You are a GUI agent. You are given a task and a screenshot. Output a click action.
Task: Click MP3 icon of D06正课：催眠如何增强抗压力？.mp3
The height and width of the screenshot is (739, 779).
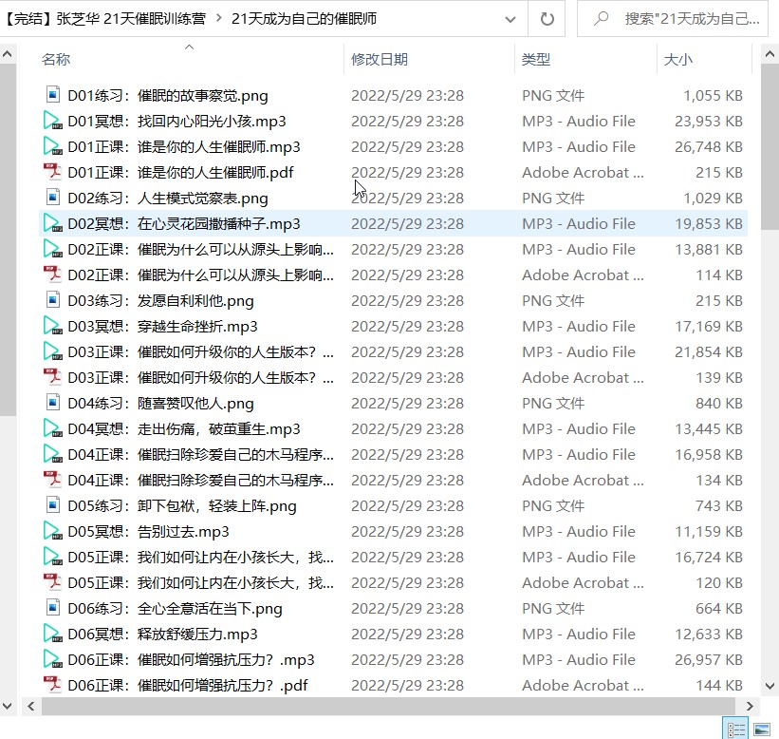(53, 659)
